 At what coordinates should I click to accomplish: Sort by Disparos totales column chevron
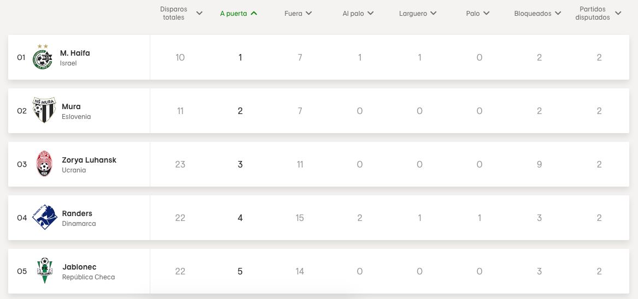[199, 13]
